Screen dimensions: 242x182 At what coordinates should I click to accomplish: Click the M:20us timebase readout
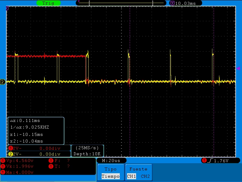[111, 161]
